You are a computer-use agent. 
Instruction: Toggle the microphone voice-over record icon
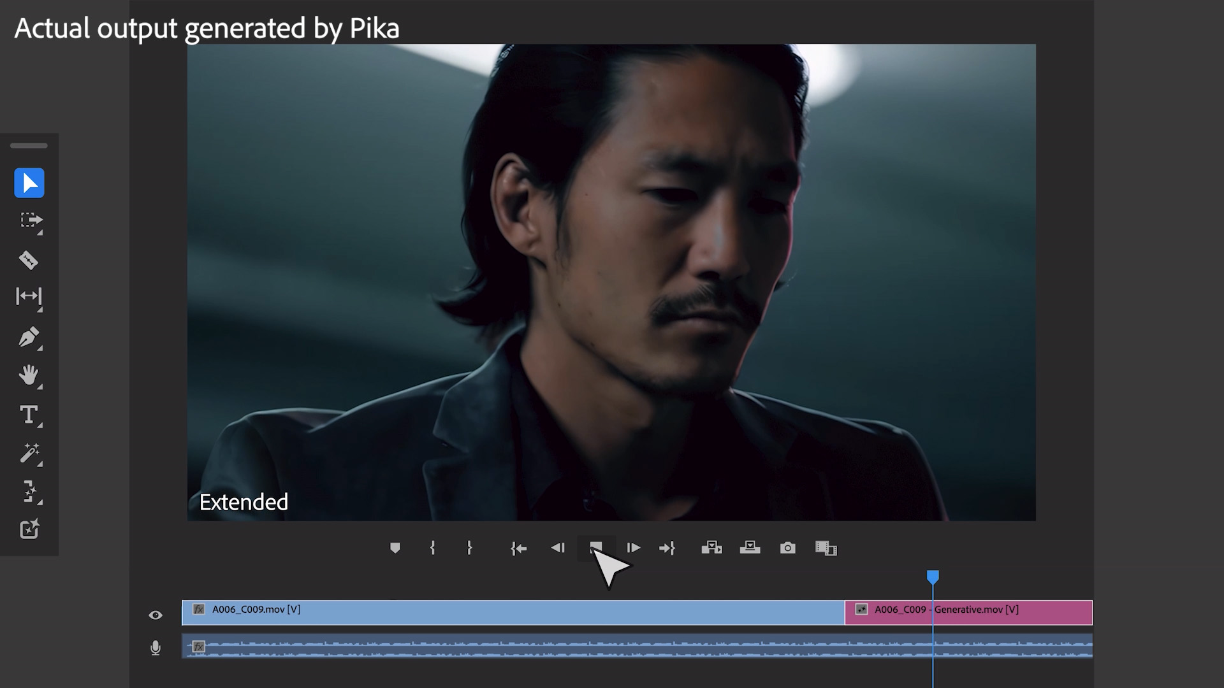(x=156, y=648)
